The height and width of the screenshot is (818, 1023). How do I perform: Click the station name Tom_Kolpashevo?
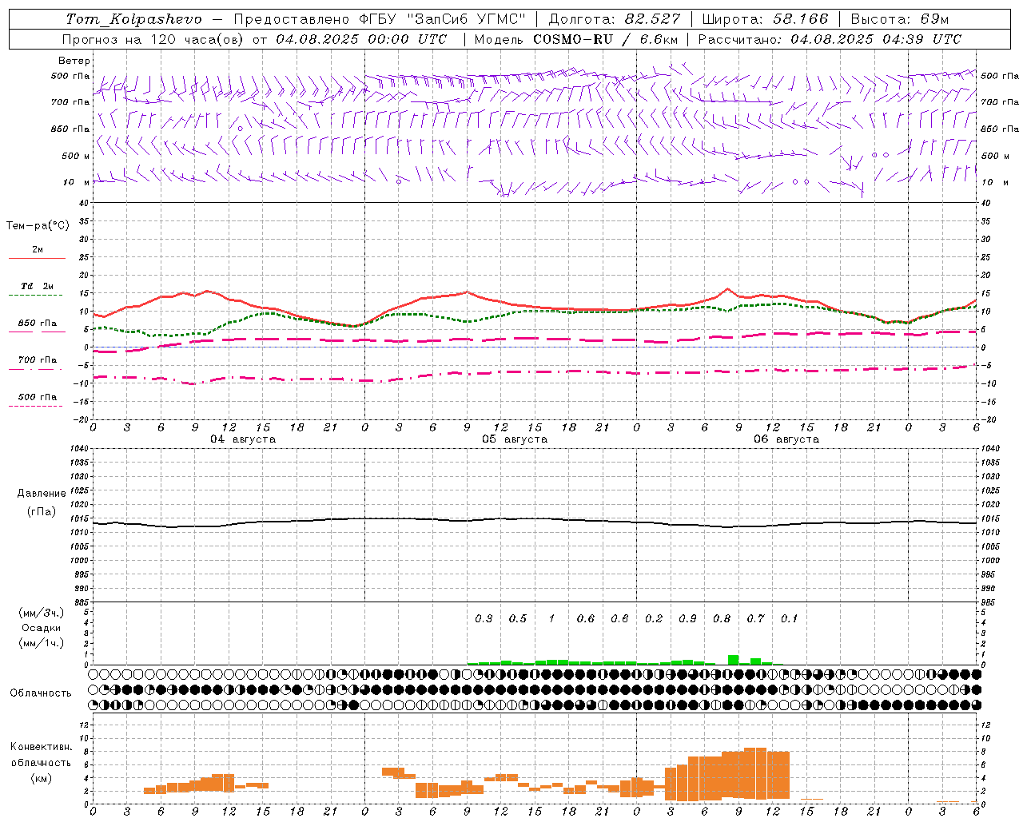[133, 19]
